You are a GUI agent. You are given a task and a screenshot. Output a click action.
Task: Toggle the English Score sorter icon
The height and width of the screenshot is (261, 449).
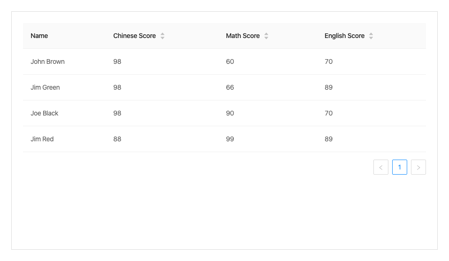click(x=371, y=36)
